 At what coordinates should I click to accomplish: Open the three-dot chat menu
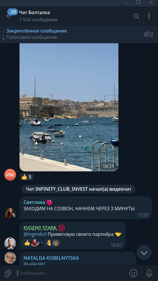[x=149, y=16]
